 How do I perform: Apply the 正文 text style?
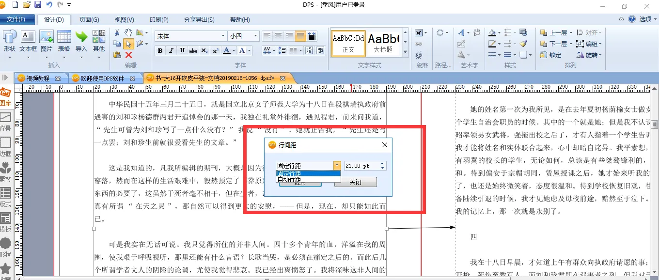click(x=348, y=43)
